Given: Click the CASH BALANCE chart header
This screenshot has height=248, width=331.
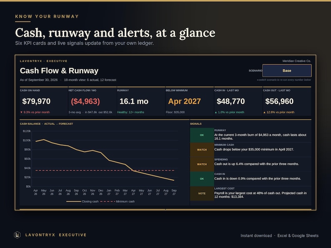Looking at the screenshot, I should click(x=46, y=124).
